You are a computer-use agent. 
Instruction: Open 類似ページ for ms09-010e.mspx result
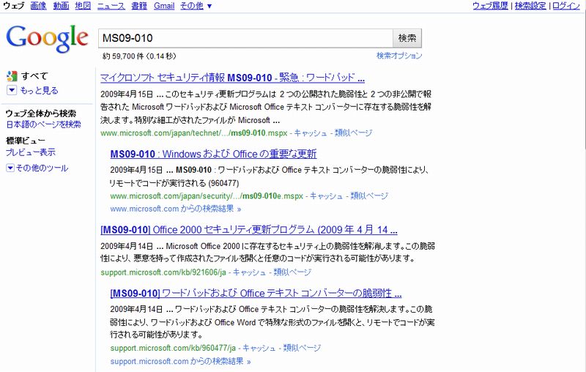[x=369, y=196]
